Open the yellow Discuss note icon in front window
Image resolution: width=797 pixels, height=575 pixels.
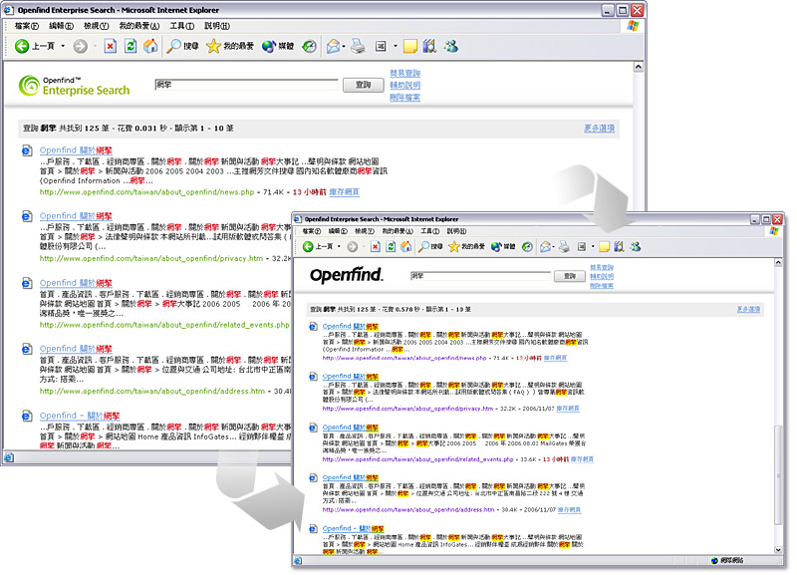604,246
